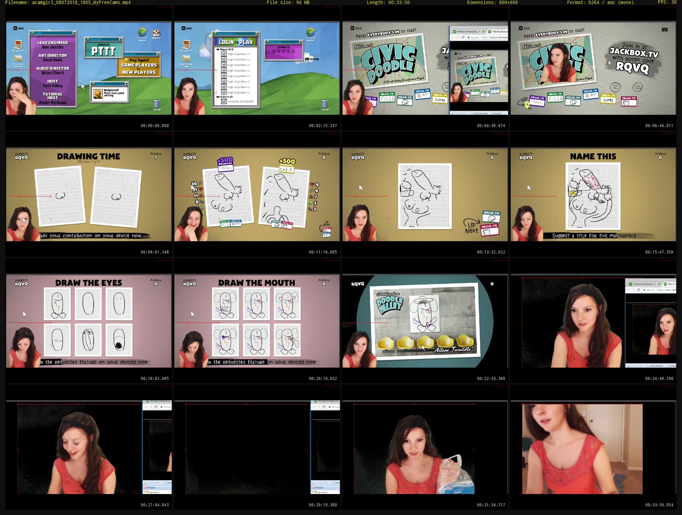Viewport: 682px width, 515px height.
Task: Select Go away radio in 04:30 frame
Action: (x=491, y=113)
